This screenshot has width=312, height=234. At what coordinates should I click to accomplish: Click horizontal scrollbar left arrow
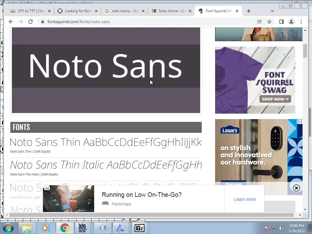(x=7, y=215)
